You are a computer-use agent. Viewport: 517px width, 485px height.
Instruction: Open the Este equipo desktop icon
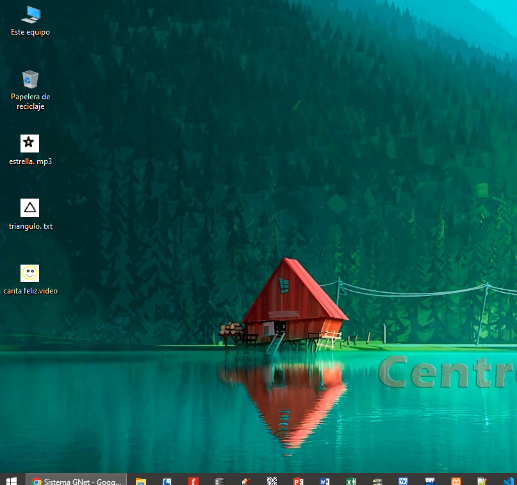coord(30,15)
